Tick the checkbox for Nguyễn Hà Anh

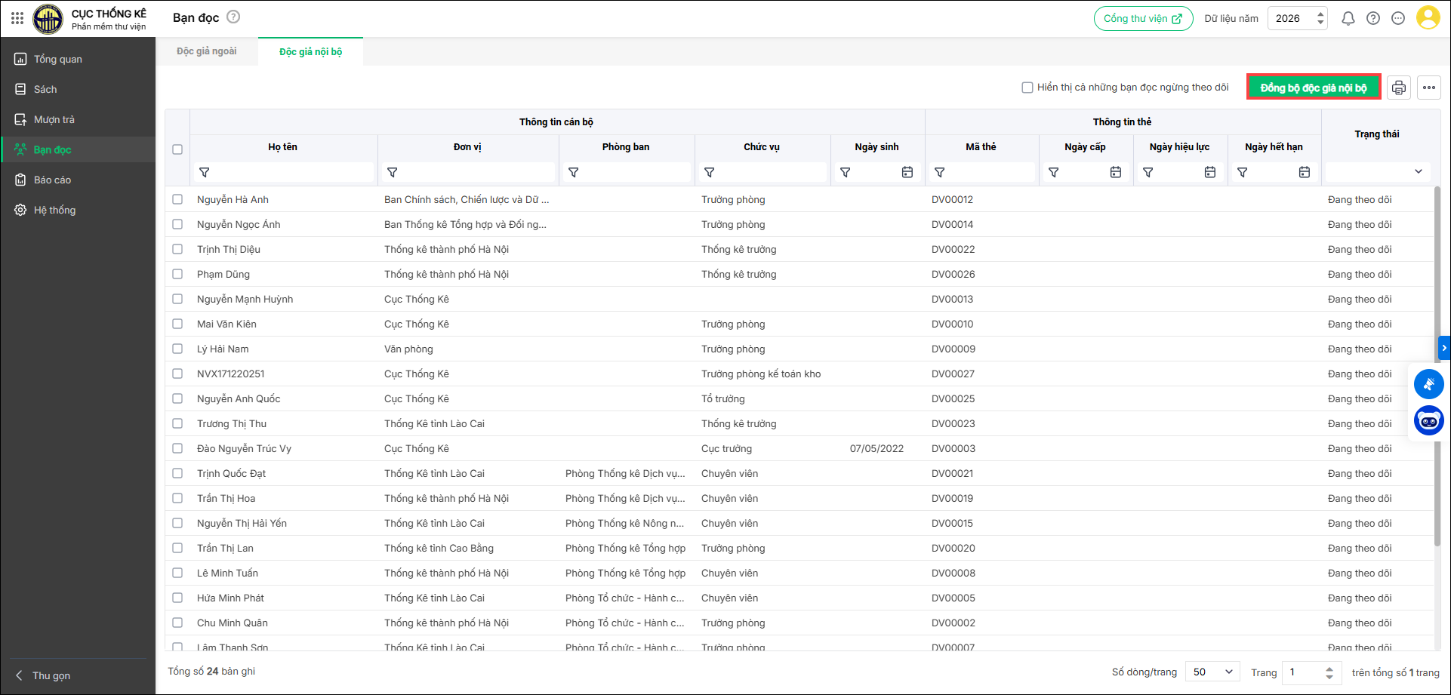177,199
